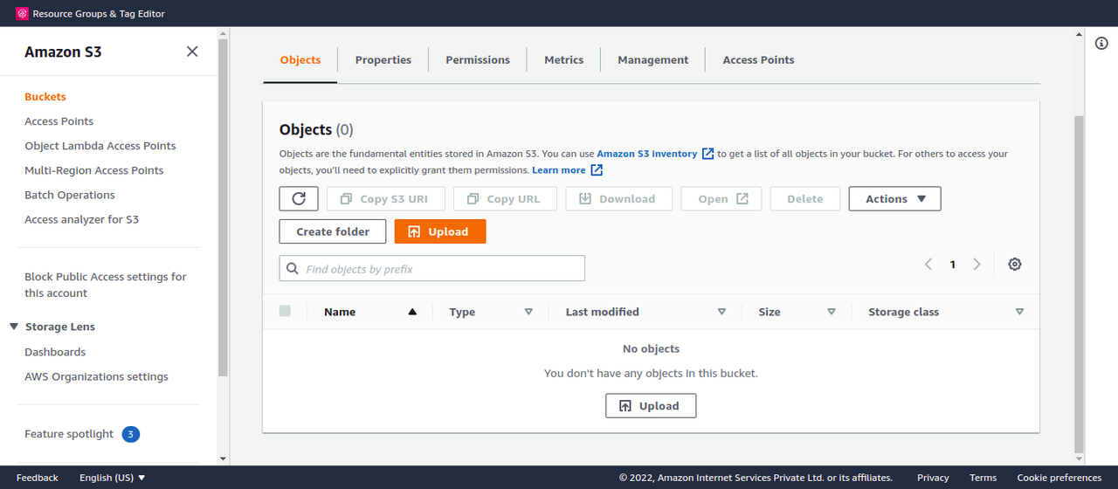Click the sidebar scrollbar down arrow
1118x489 pixels.
(223, 458)
